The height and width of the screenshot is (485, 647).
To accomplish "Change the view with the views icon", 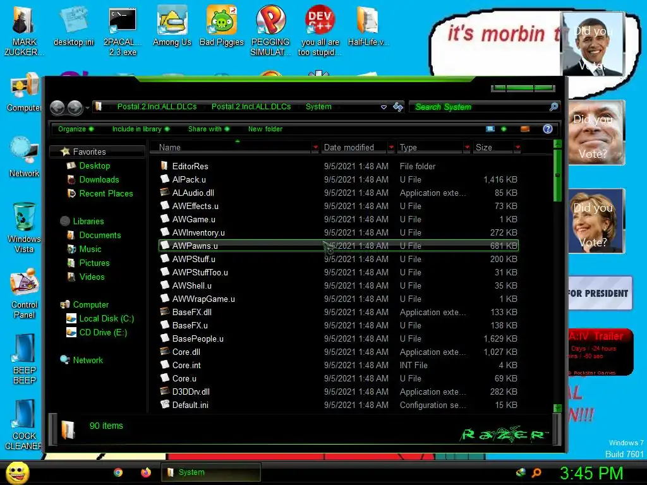I will click(x=490, y=129).
